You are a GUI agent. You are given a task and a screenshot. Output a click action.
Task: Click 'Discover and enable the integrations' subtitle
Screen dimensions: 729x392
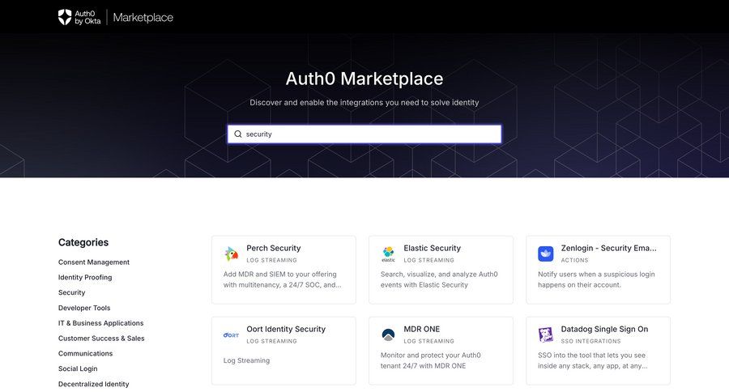(x=364, y=102)
